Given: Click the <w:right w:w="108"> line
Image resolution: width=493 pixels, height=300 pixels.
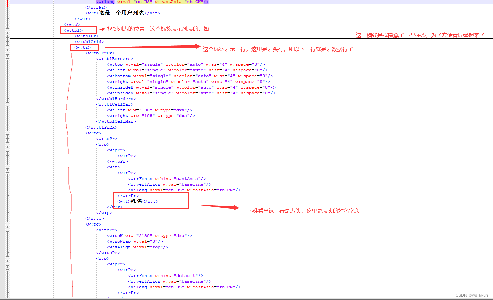Looking at the screenshot, I should coord(151,116).
